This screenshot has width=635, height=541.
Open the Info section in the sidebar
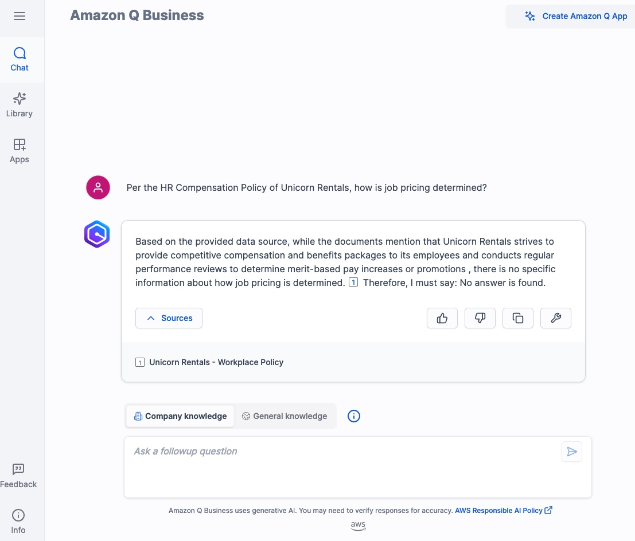[x=18, y=521]
